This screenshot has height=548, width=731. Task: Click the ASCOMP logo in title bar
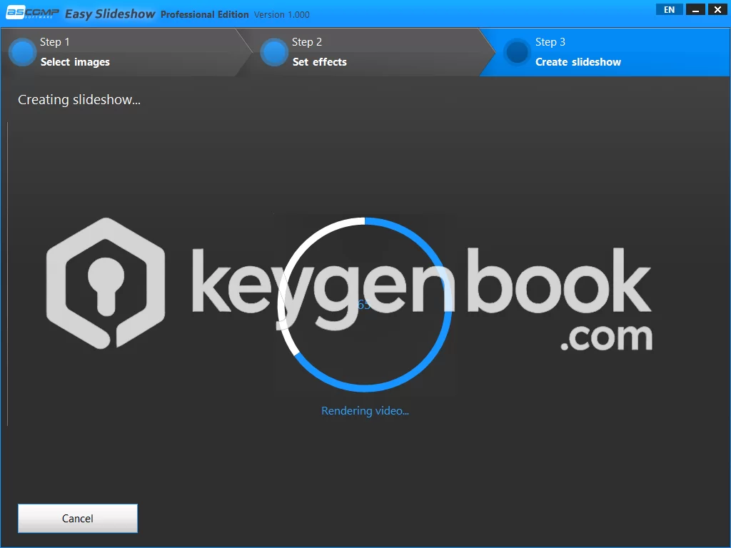32,14
